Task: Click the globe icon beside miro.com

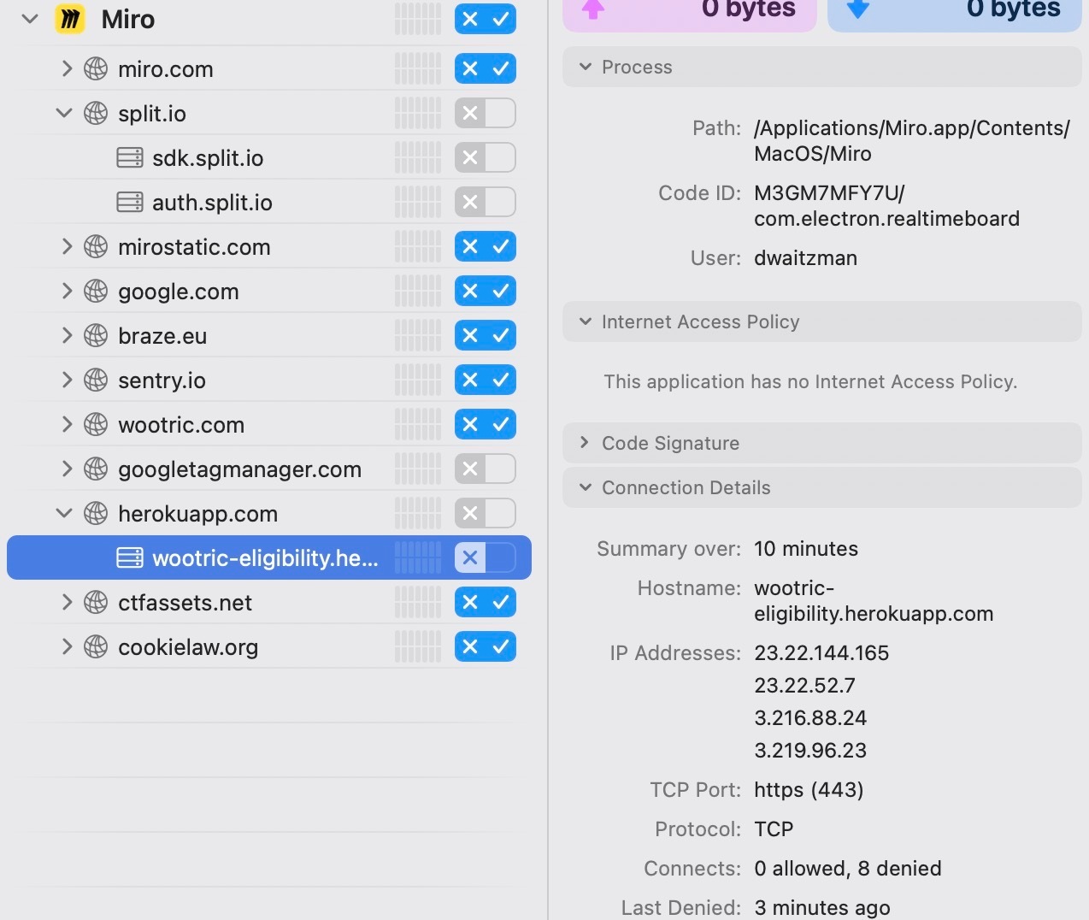Action: pyautogui.click(x=96, y=68)
